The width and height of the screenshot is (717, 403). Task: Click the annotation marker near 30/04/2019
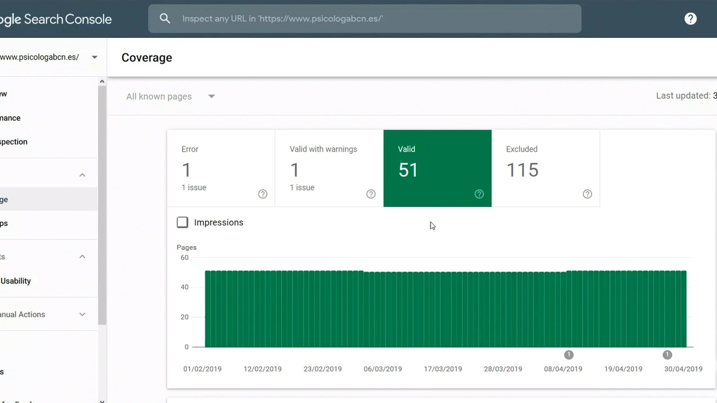point(667,355)
